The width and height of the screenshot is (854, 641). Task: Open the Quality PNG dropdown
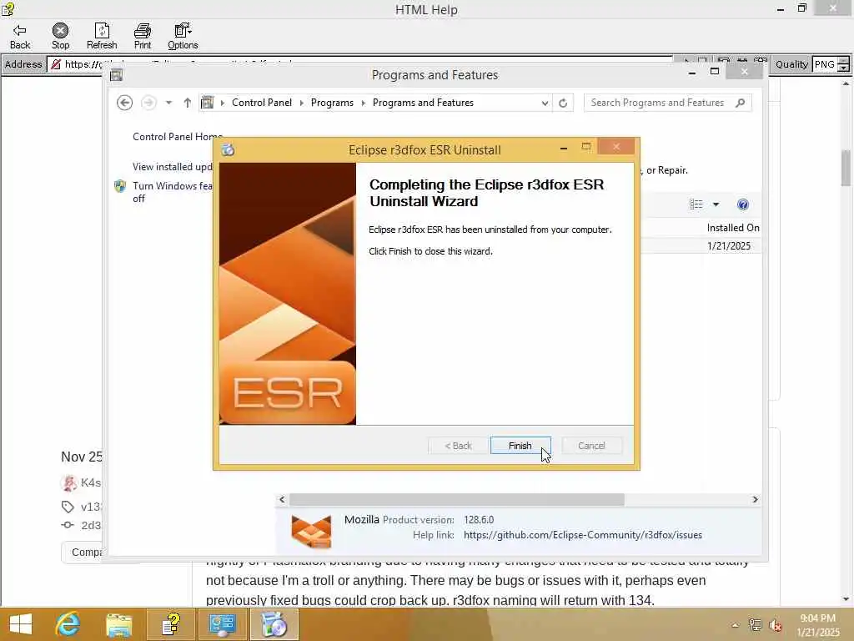tap(843, 64)
